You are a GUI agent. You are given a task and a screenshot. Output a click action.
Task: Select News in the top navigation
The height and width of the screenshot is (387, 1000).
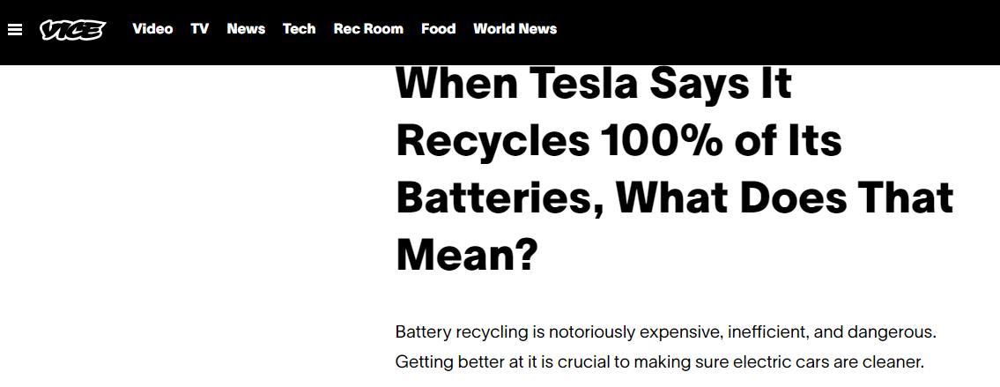coord(246,29)
